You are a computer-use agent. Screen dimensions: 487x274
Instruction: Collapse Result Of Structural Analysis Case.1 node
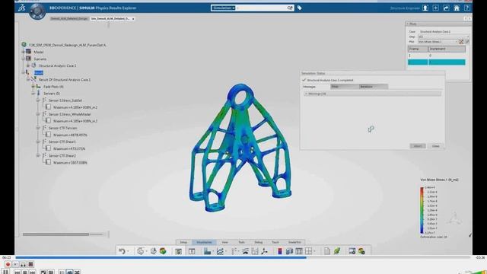pos(28,79)
